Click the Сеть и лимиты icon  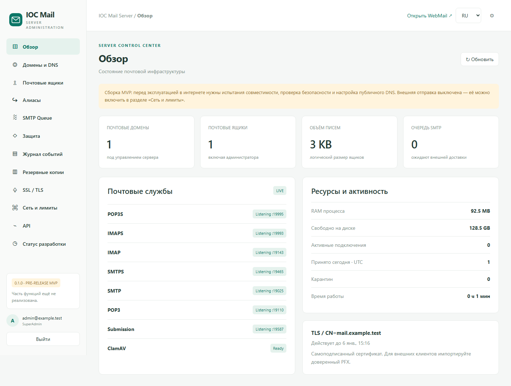(15, 208)
